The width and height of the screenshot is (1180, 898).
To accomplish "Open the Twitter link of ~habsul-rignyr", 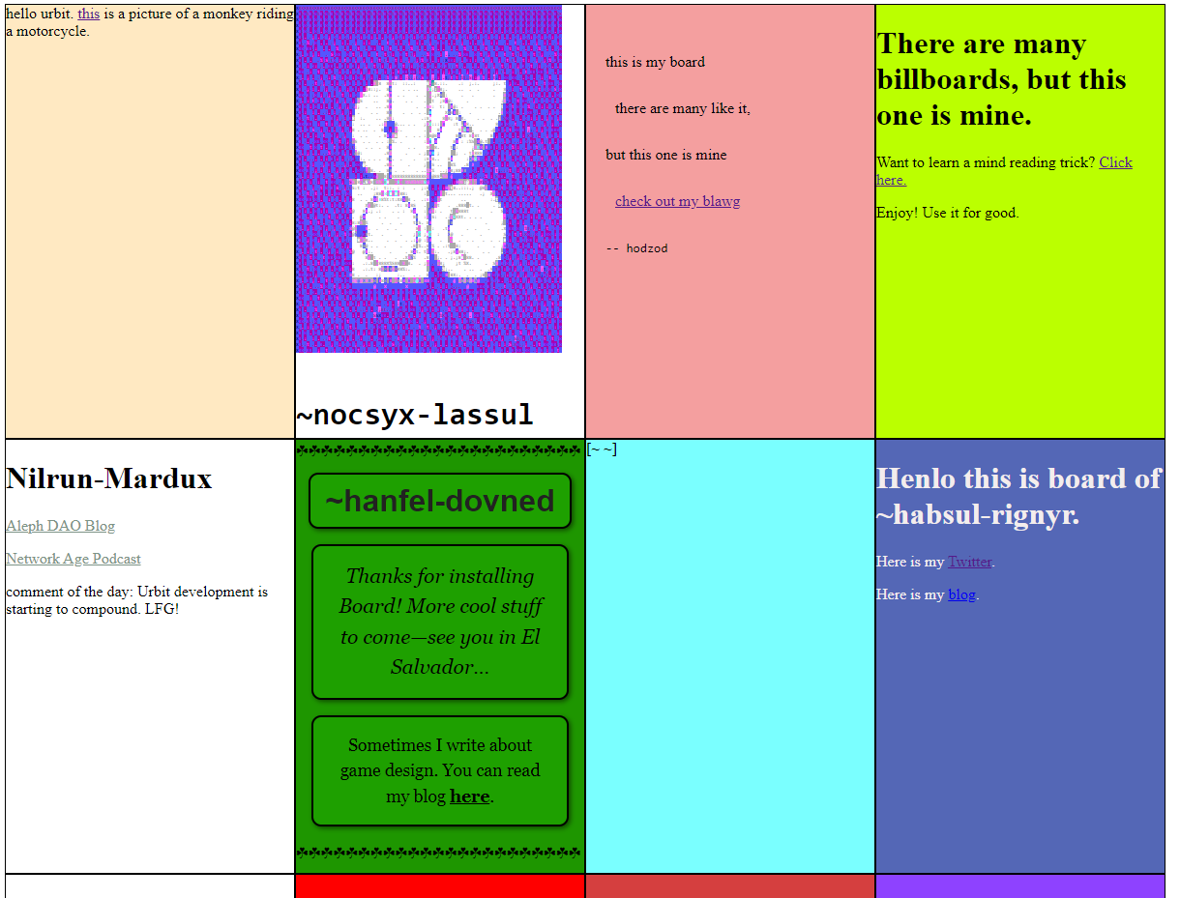I will point(970,562).
